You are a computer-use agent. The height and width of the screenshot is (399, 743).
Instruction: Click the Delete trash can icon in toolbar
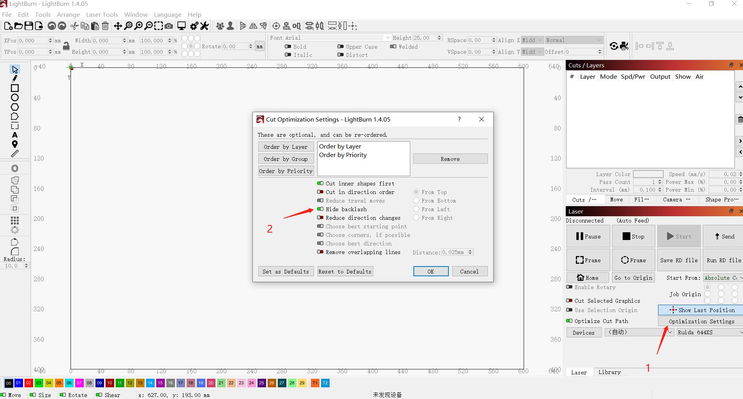(105, 26)
